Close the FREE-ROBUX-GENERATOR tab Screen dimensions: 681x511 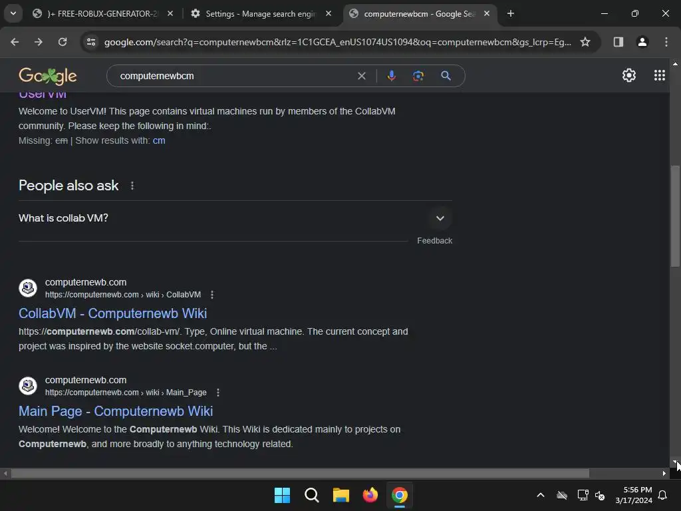coord(170,13)
